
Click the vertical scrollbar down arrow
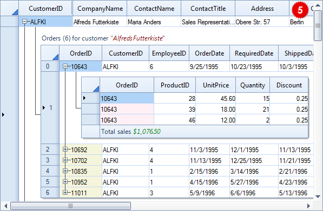pyautogui.click(x=318, y=196)
